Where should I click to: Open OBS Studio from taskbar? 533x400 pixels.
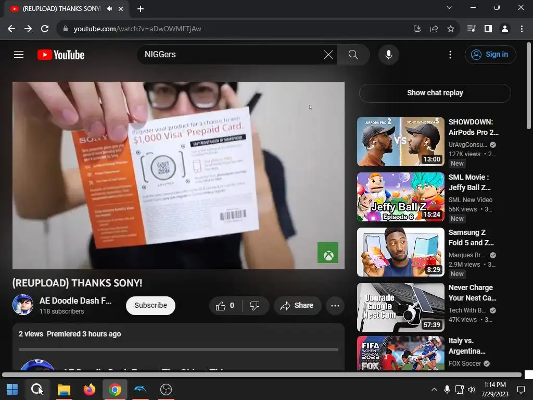[166, 390]
